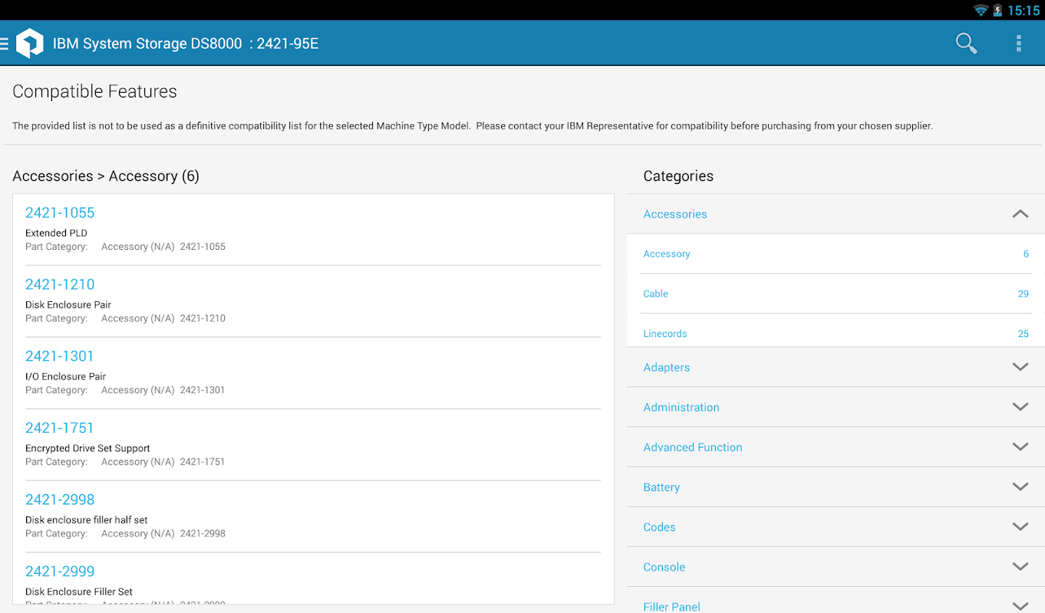Tap the title IBM System Storage DS8000

(147, 44)
